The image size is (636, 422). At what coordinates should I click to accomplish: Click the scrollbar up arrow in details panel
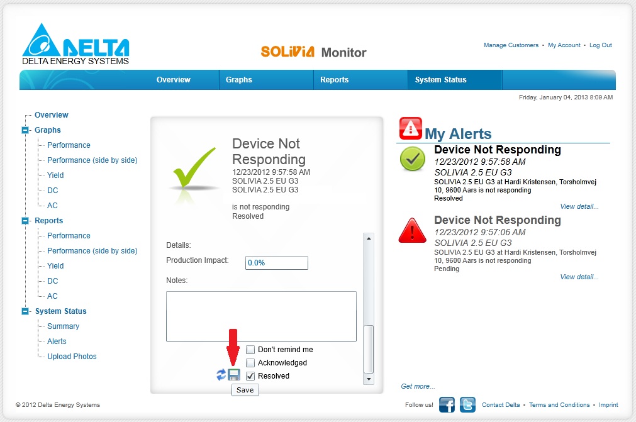click(368, 238)
